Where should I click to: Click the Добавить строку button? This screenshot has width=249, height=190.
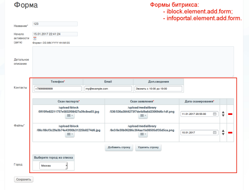119,147
